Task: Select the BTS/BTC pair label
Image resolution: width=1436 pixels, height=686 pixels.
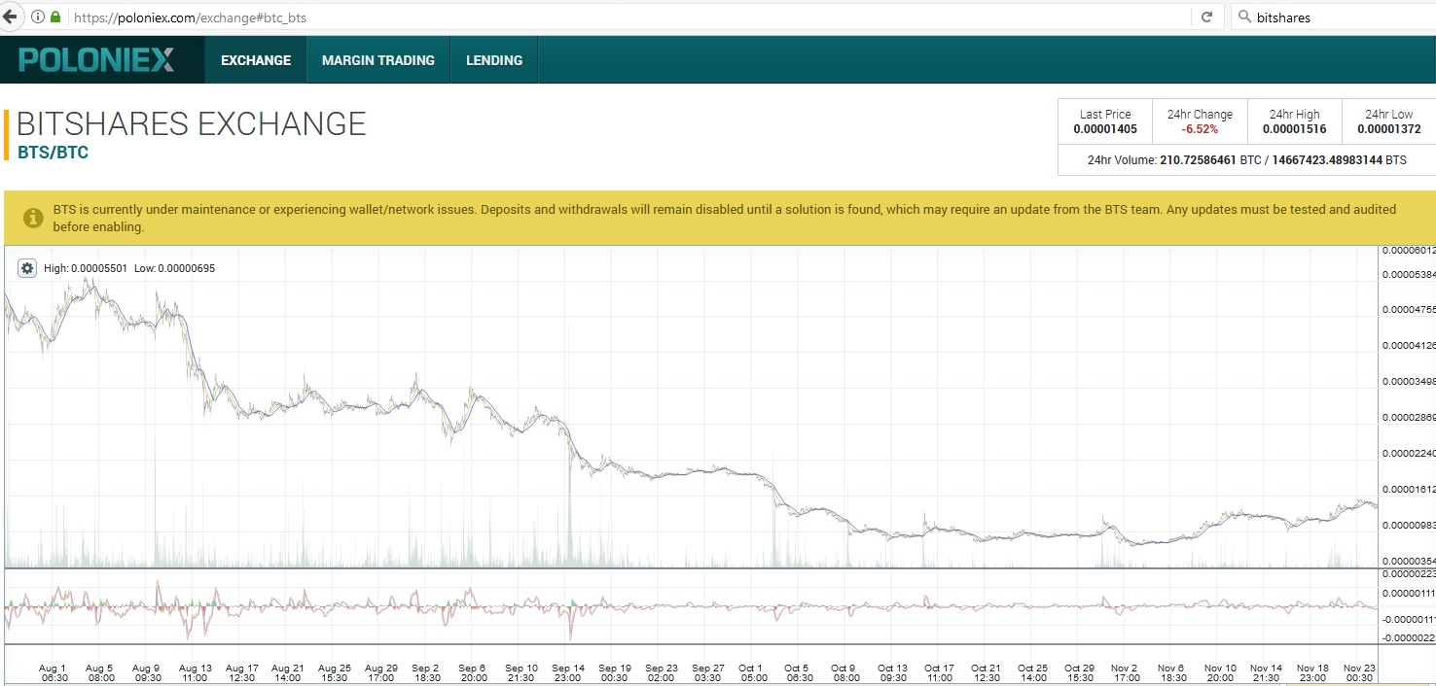Action: click(54, 153)
